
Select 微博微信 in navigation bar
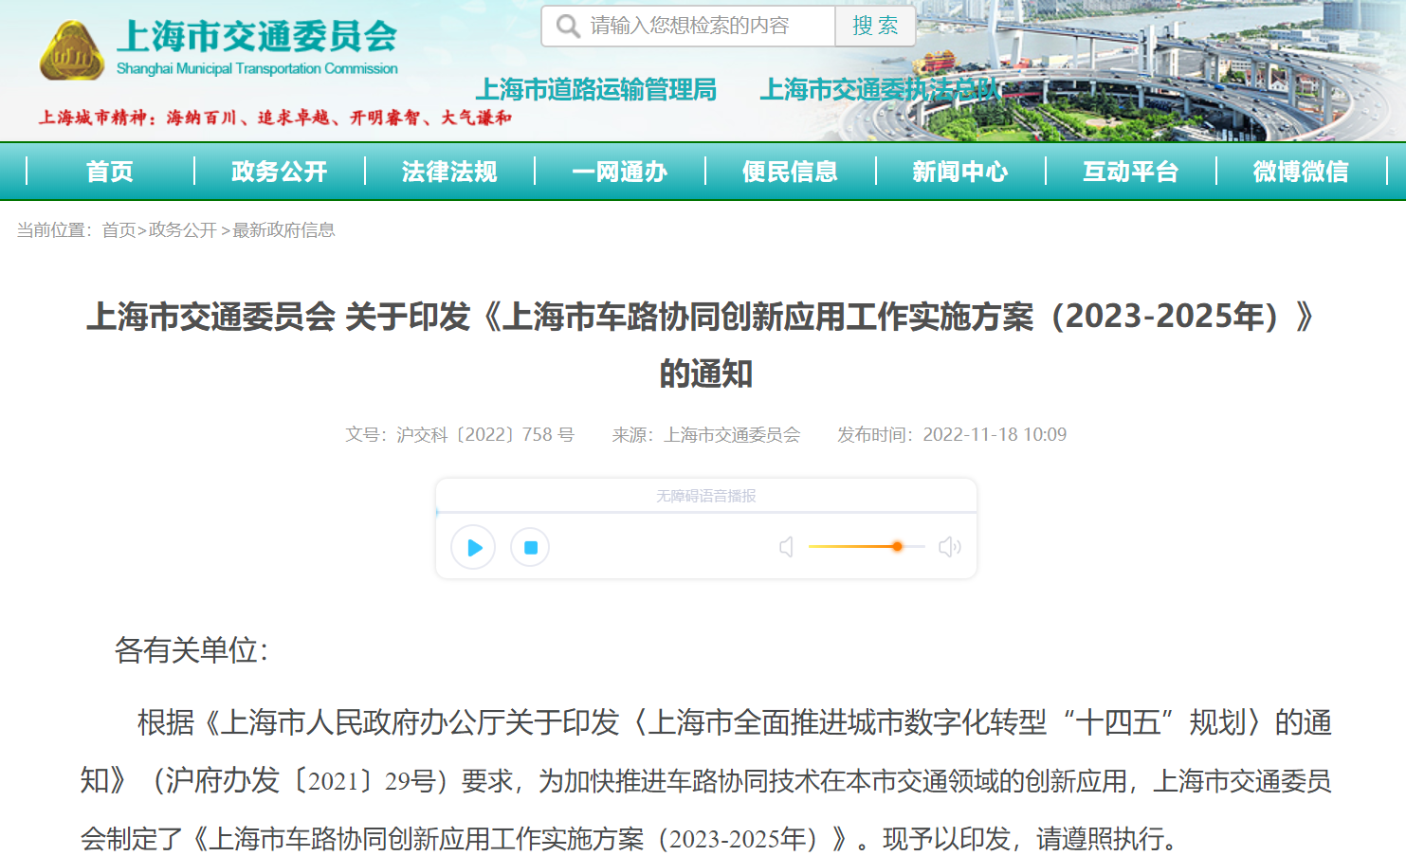click(x=1301, y=172)
